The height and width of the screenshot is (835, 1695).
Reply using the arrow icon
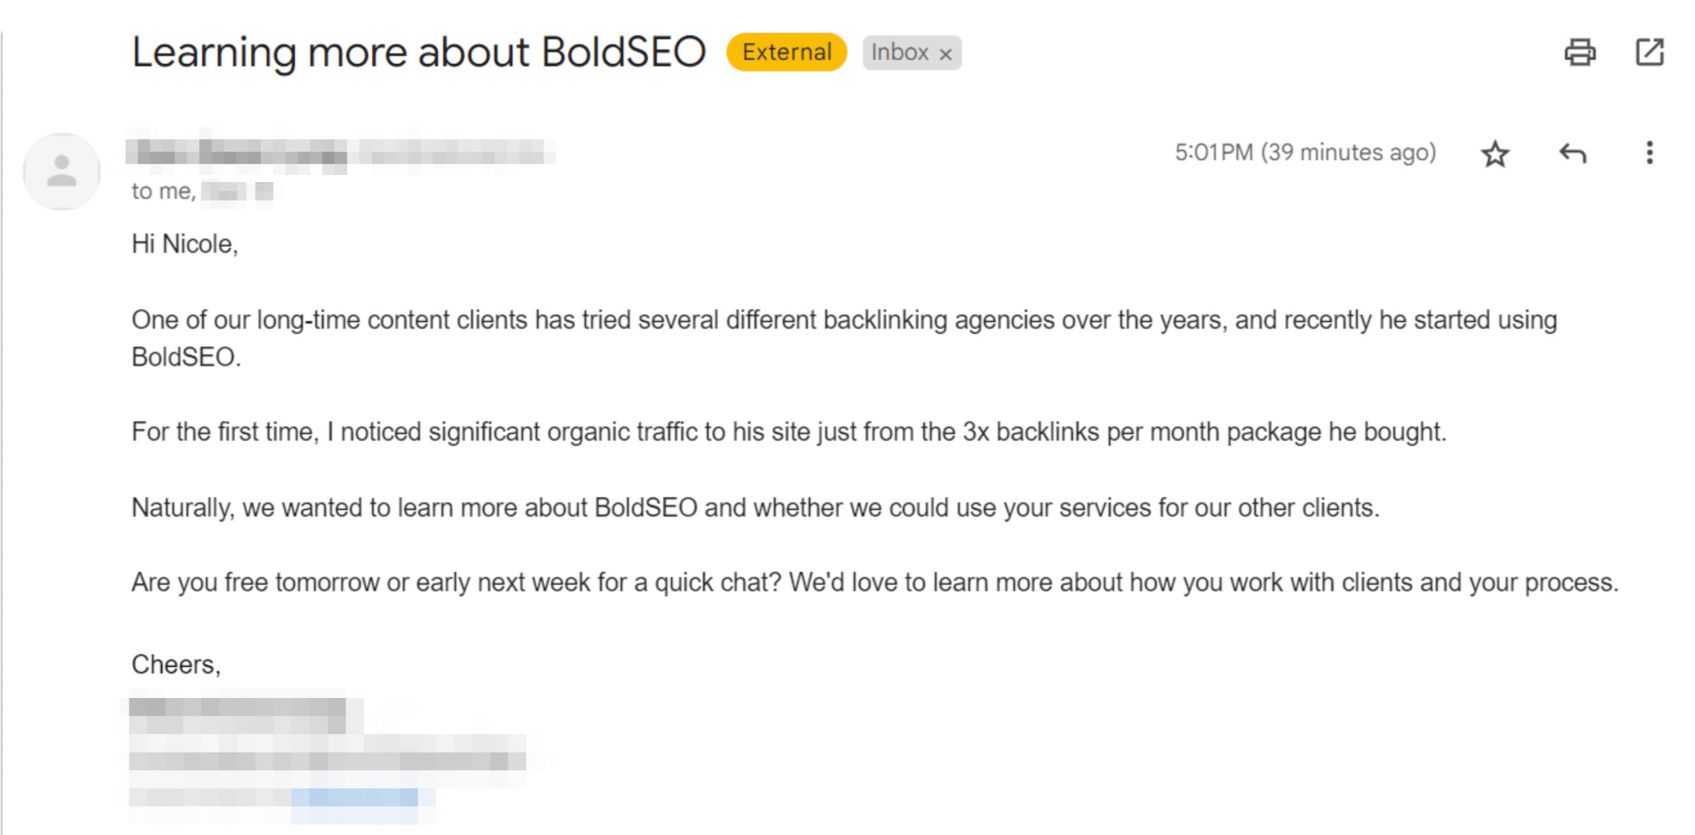(x=1573, y=153)
